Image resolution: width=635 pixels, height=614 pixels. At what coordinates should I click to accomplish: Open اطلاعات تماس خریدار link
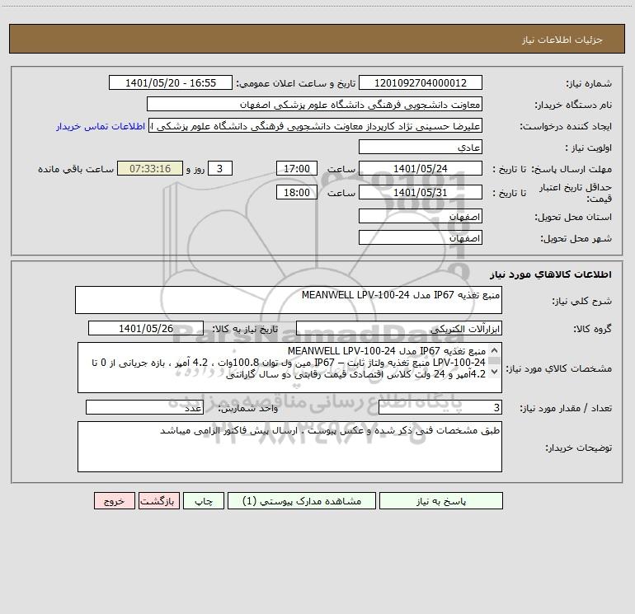pyautogui.click(x=101, y=126)
